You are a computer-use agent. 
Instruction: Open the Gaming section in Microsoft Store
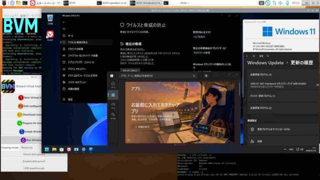[x=113, y=105]
